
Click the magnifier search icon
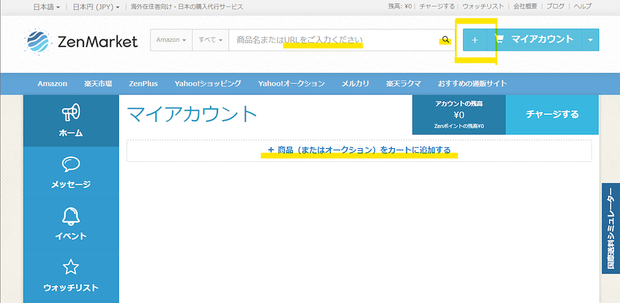tap(445, 39)
